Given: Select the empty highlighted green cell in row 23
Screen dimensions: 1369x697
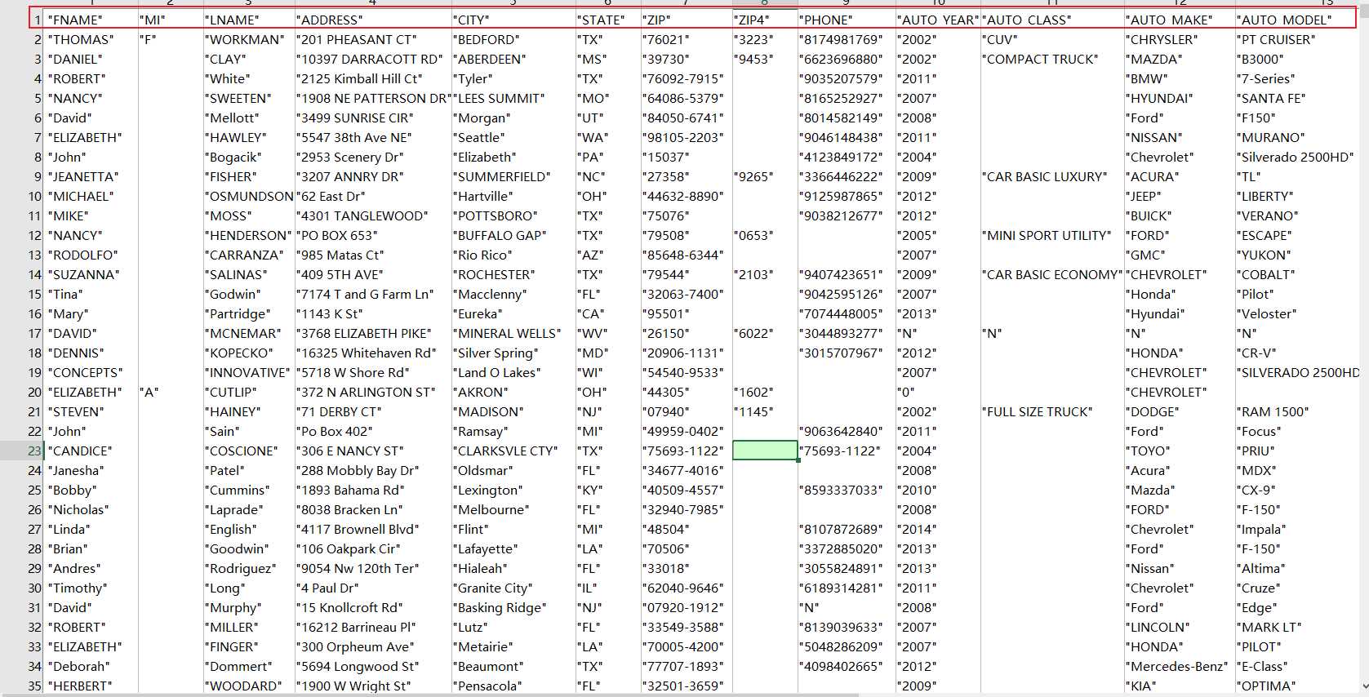Looking at the screenshot, I should [x=765, y=451].
